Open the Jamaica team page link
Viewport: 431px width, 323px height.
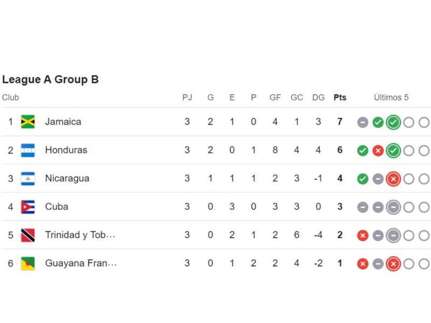click(63, 122)
